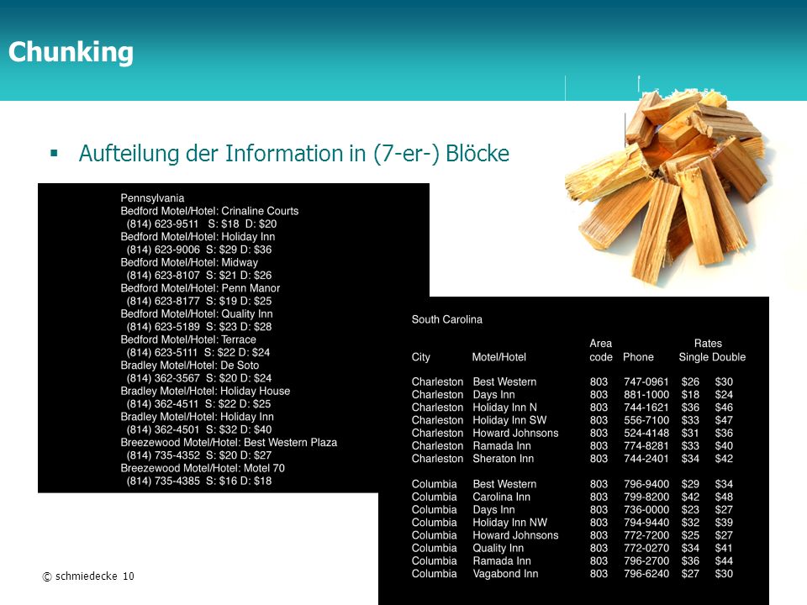Select 'Breezewood Motel/Hotel: Best Western Plaza' line
This screenshot has height=605, width=807.
229,443
